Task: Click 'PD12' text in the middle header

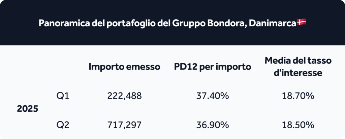Action: [186, 67]
